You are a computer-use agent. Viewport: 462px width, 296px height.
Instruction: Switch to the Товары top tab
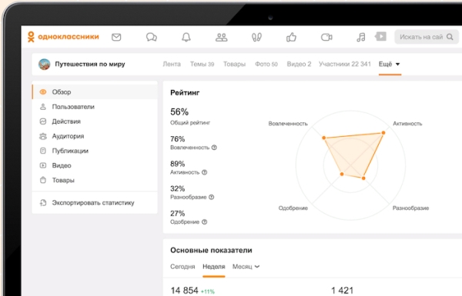234,64
